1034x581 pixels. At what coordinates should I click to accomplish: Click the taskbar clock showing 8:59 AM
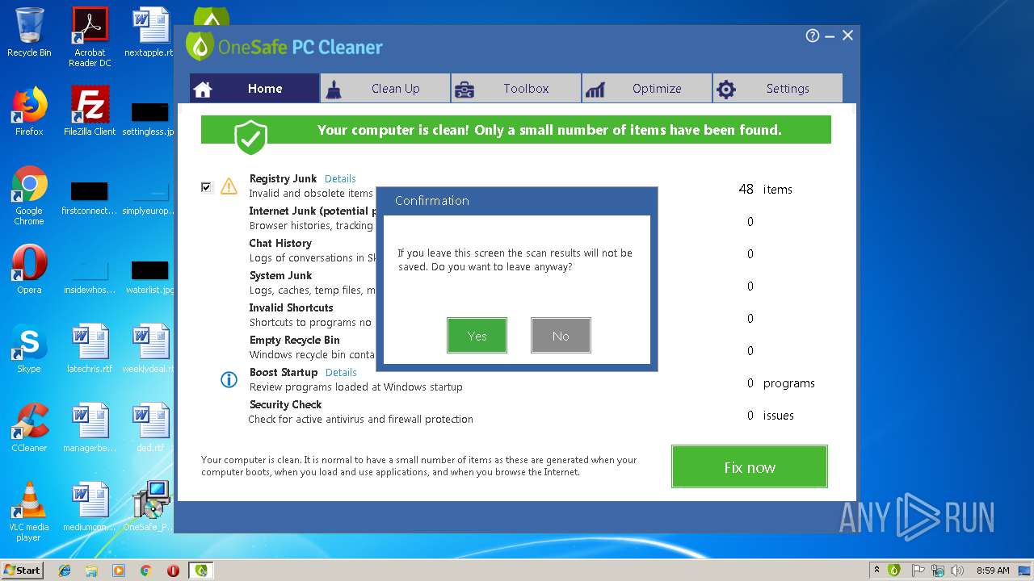coord(993,571)
